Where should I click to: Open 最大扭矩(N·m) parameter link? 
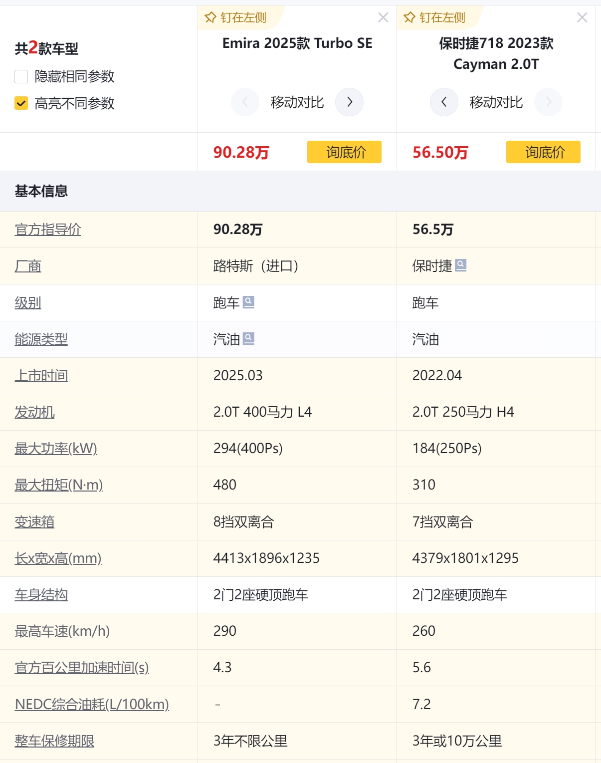[x=59, y=485]
